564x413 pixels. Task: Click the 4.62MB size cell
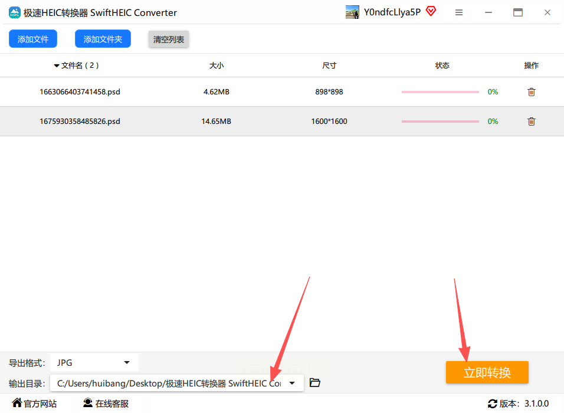[216, 92]
